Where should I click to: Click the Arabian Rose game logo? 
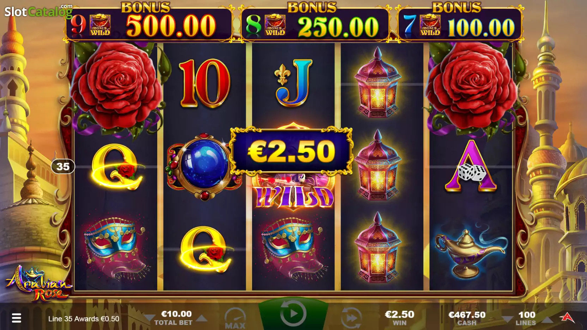(37, 284)
